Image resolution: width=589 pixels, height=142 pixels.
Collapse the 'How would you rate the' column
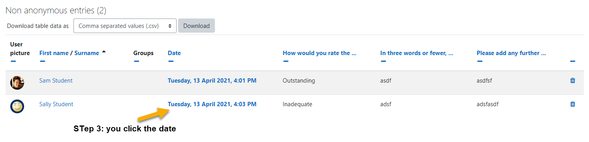(286, 61)
